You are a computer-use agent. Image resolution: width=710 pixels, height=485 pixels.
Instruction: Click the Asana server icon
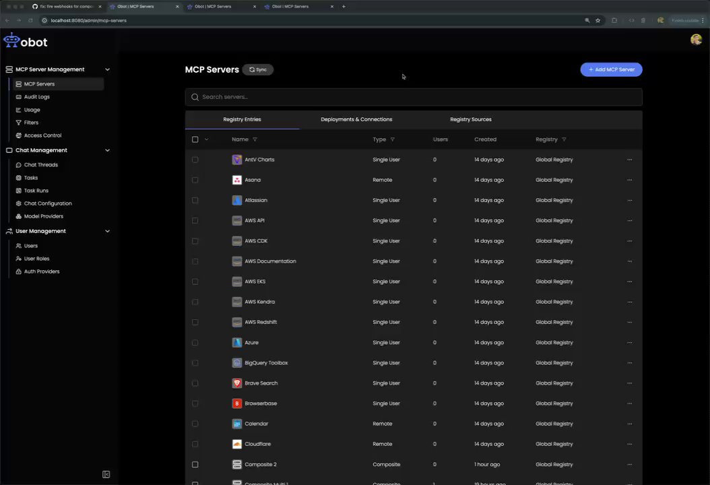point(237,180)
